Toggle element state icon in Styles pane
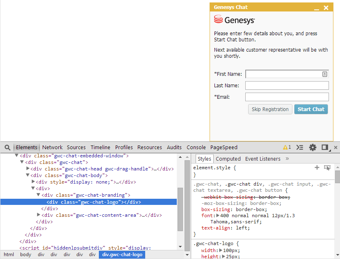 tap(327, 168)
